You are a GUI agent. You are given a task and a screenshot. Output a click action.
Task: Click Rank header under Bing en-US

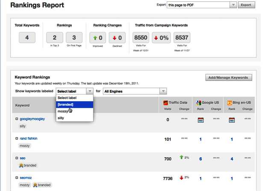[232, 109]
